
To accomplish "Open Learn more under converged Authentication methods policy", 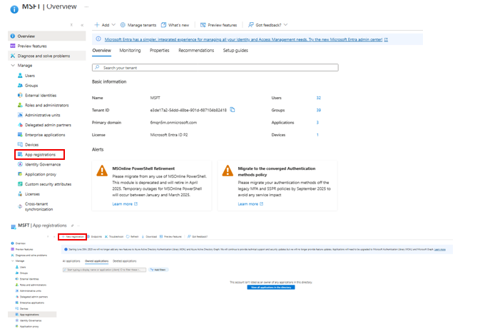I will (x=250, y=204).
